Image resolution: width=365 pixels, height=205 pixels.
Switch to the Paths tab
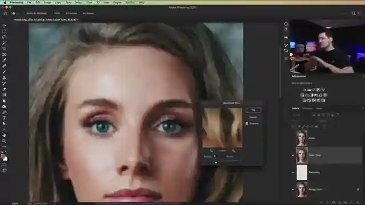(318, 108)
